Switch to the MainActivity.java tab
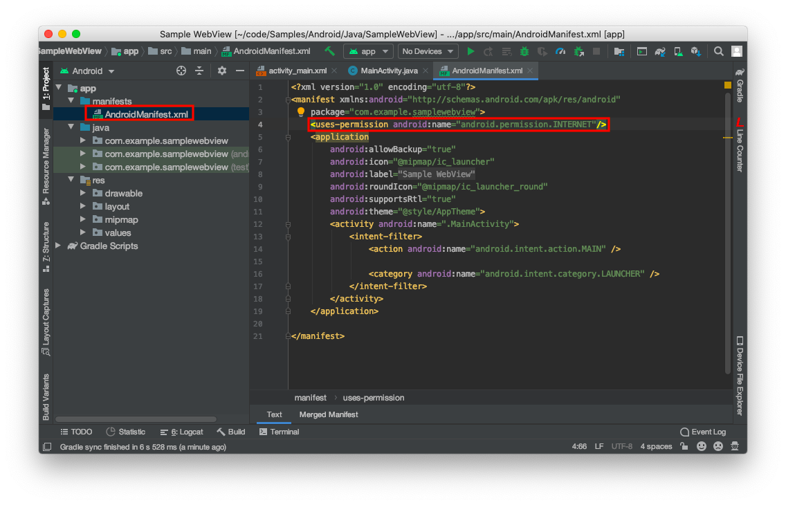 coord(389,71)
